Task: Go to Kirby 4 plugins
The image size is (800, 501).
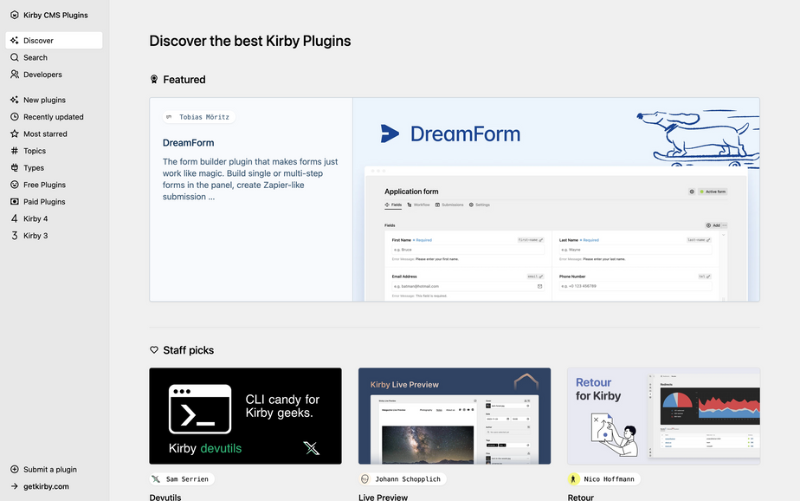Action: 35,218
